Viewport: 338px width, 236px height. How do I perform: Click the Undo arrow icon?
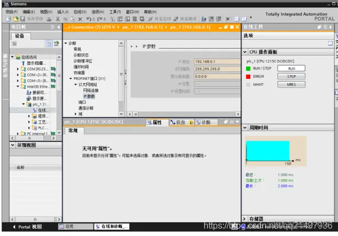pyautogui.click(x=88, y=19)
